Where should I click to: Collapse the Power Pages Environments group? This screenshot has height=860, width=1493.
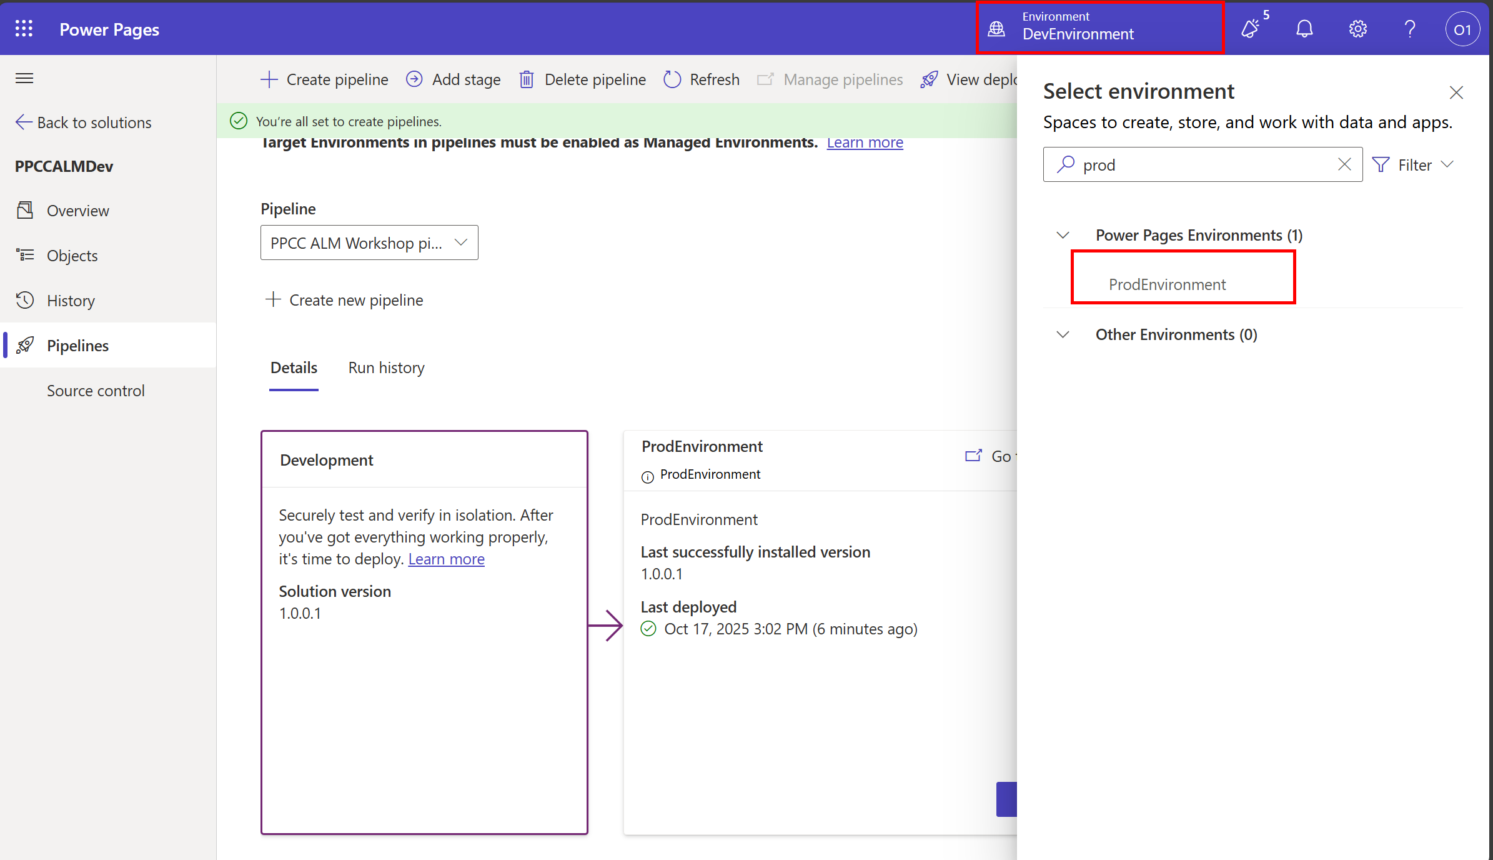point(1063,235)
